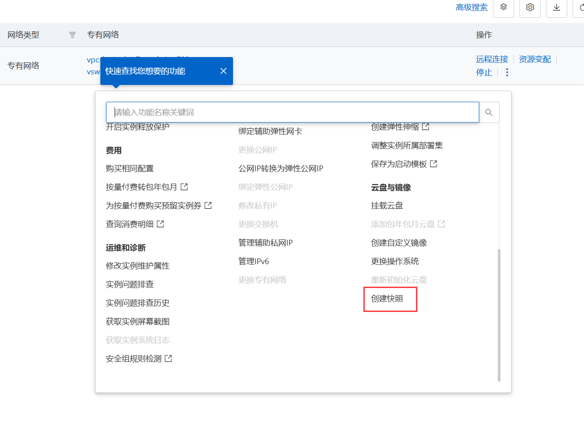Screen dimensions: 584x438
Task: Select 开启实例释放保护
Action: pyautogui.click(x=138, y=127)
